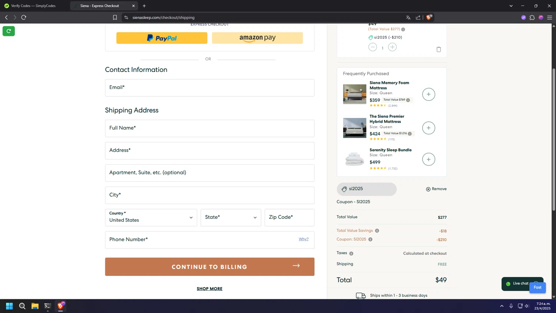
Task: Focus the Apartment, Suite field
Action: (209, 173)
